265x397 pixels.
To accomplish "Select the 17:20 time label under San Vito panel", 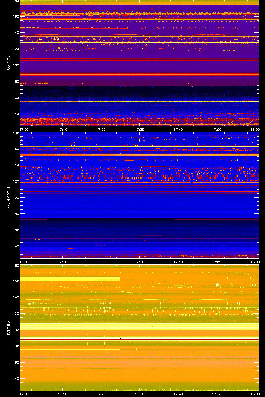I will point(101,130).
